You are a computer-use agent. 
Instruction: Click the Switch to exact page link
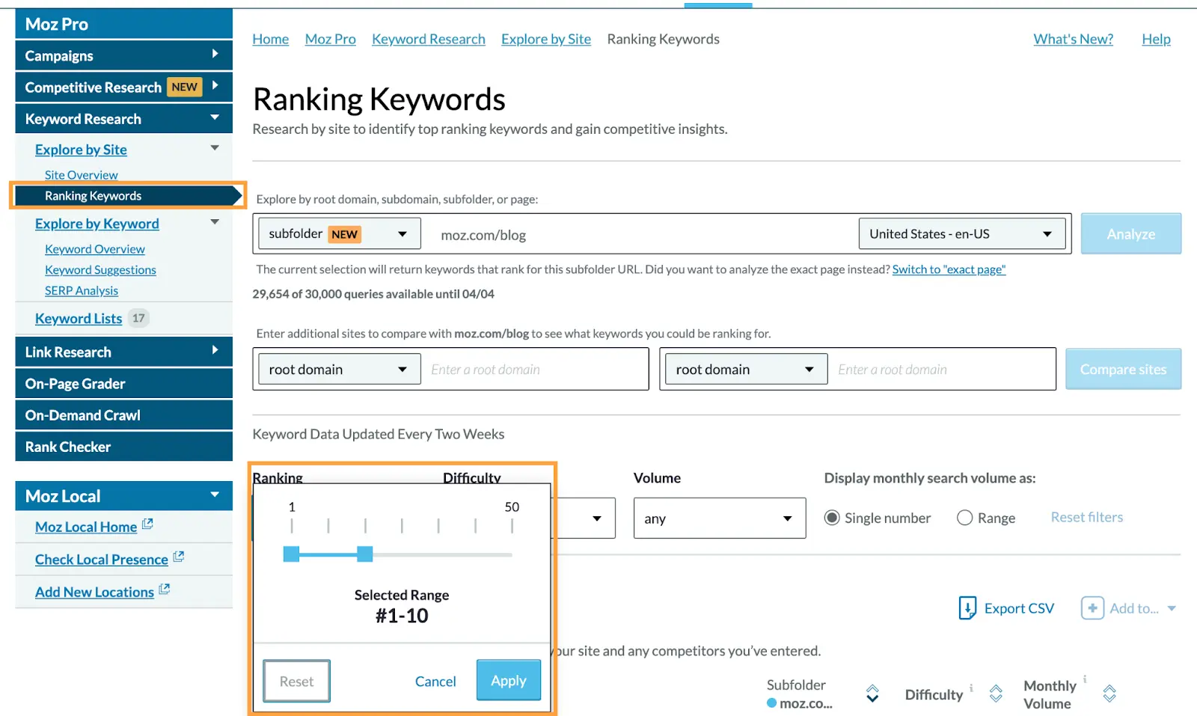click(949, 269)
